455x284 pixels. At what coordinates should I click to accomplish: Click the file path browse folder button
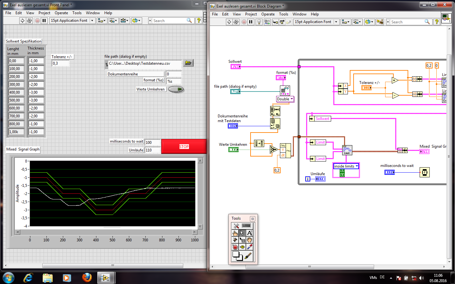coord(188,63)
